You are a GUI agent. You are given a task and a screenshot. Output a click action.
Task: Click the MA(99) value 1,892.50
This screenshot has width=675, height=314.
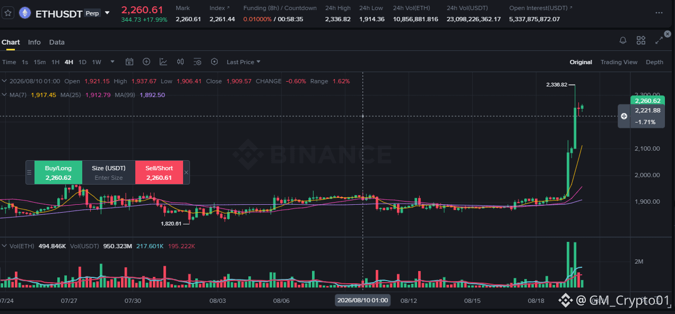(152, 95)
